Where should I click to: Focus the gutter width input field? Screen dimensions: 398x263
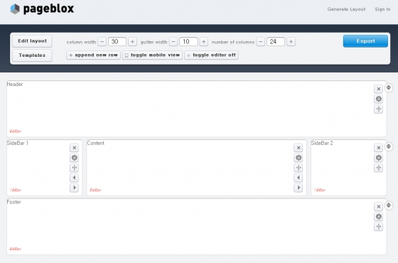[188, 42]
